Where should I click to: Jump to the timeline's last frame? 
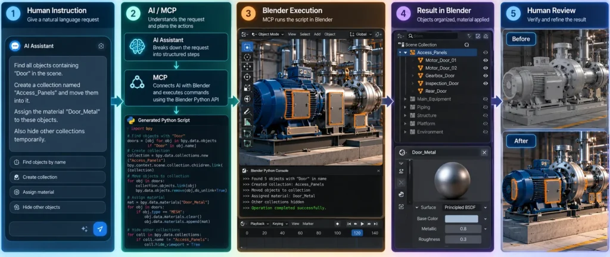pyautogui.click(x=375, y=224)
